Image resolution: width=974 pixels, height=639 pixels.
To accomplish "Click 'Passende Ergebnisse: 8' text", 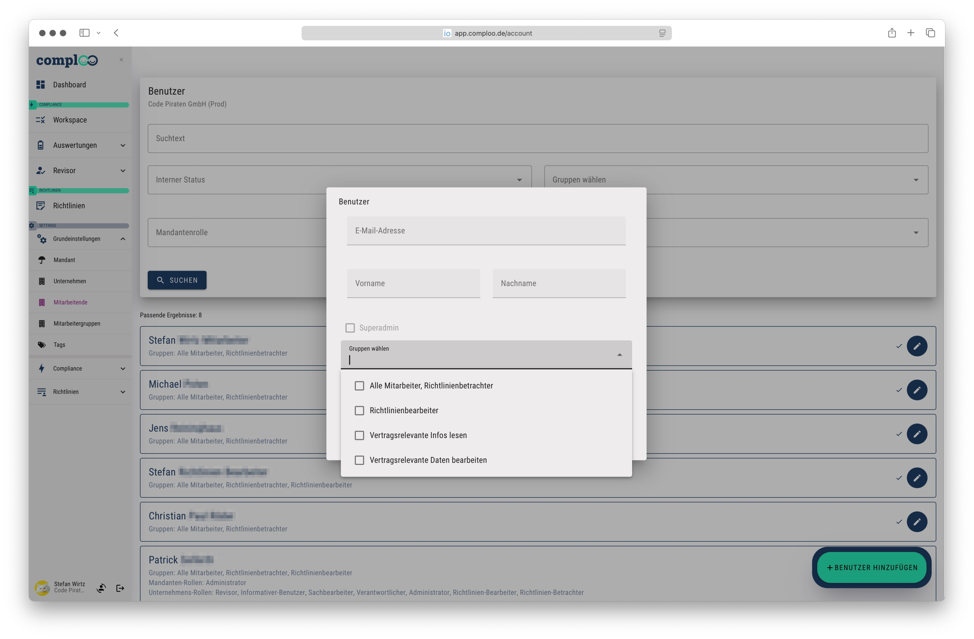I will click(171, 315).
